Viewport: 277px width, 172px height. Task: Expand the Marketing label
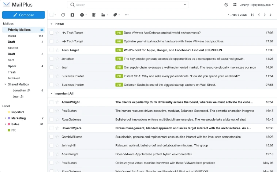coord(5,118)
